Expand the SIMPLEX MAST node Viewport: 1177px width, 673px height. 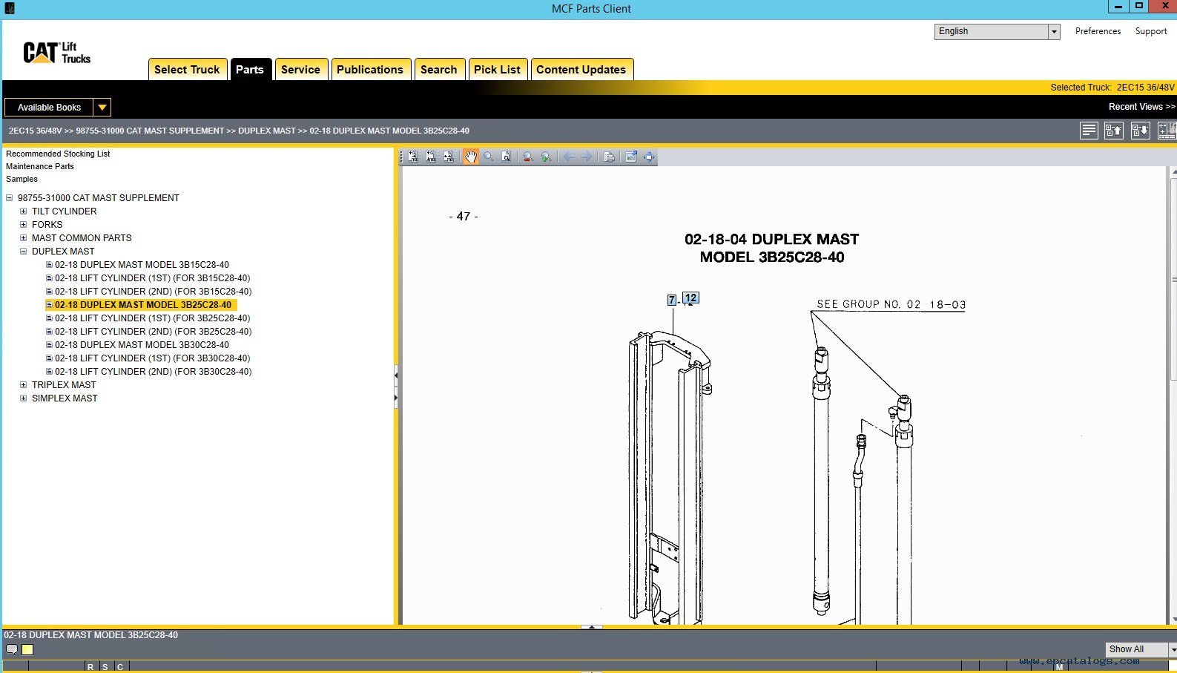point(23,398)
